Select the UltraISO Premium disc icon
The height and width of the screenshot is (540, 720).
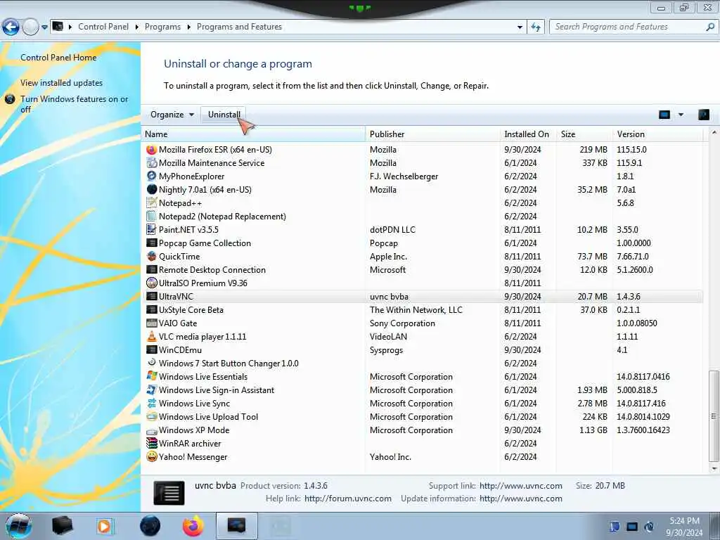152,283
